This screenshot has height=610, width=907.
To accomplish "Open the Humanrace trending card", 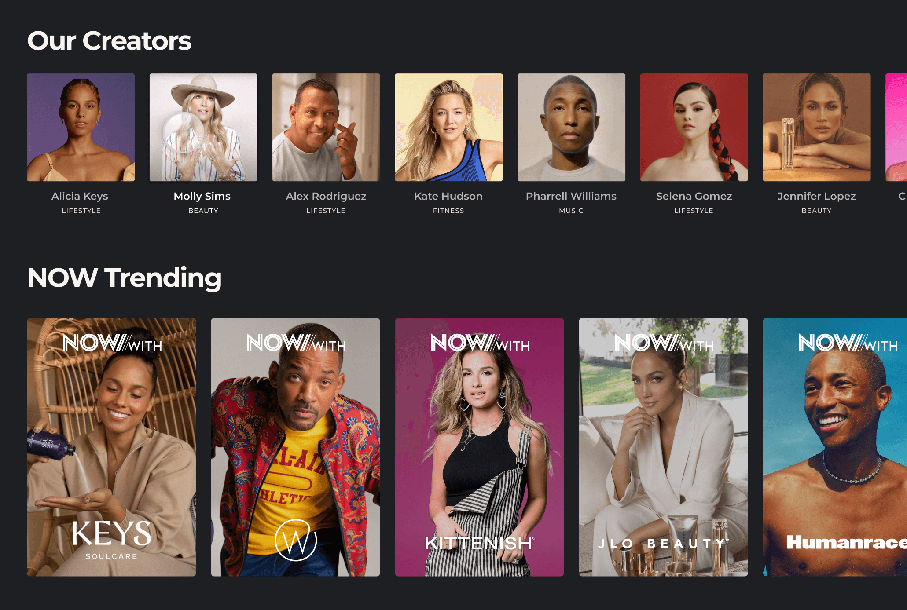I will pyautogui.click(x=835, y=447).
